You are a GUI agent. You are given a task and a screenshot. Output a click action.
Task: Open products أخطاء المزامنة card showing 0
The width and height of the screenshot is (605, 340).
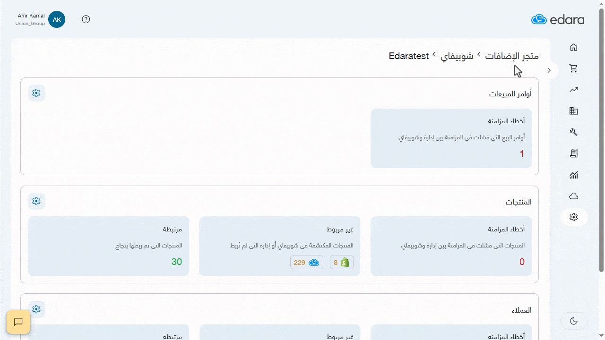(x=451, y=246)
